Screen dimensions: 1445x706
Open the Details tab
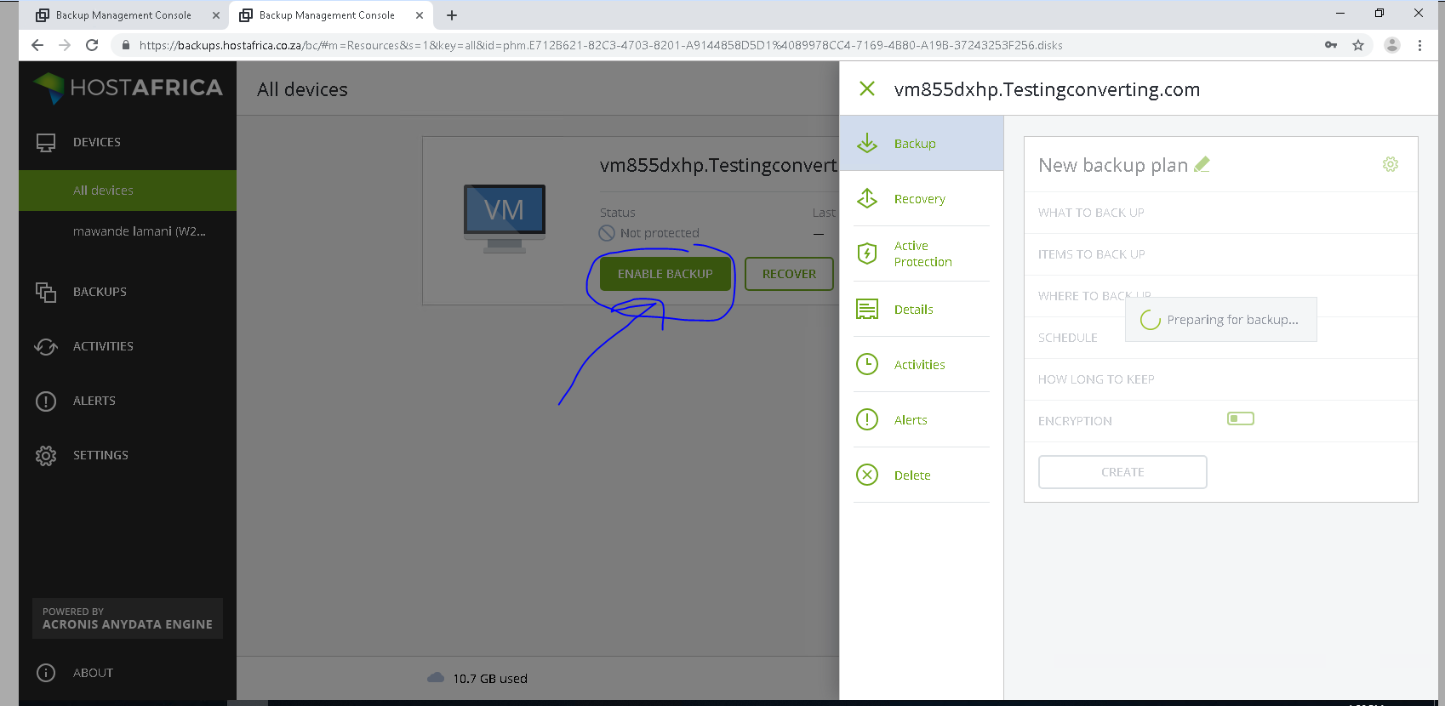(x=922, y=309)
